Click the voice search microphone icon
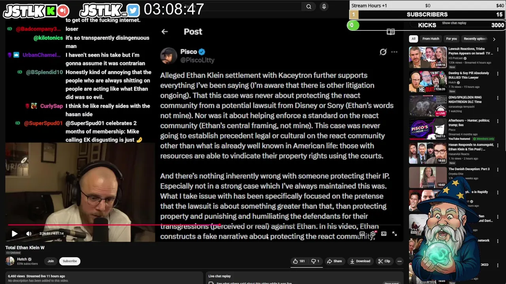Image resolution: width=506 pixels, height=284 pixels. point(324,6)
